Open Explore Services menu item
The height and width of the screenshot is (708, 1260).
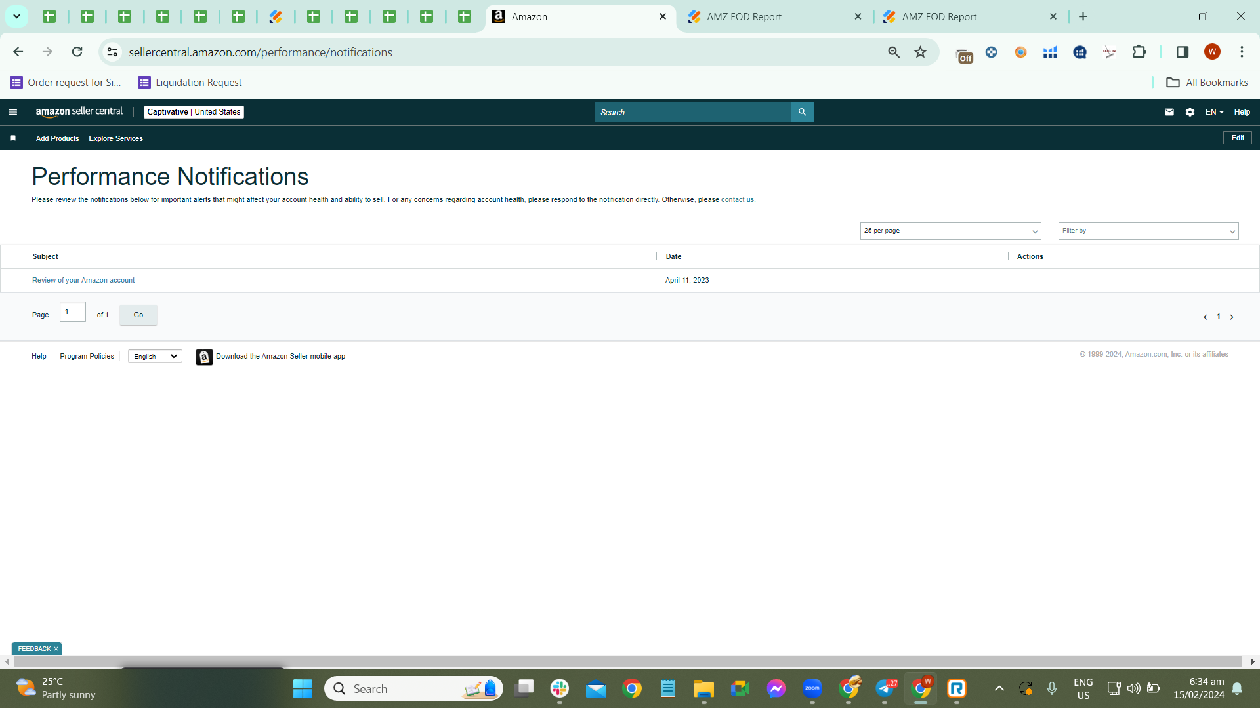pos(115,138)
